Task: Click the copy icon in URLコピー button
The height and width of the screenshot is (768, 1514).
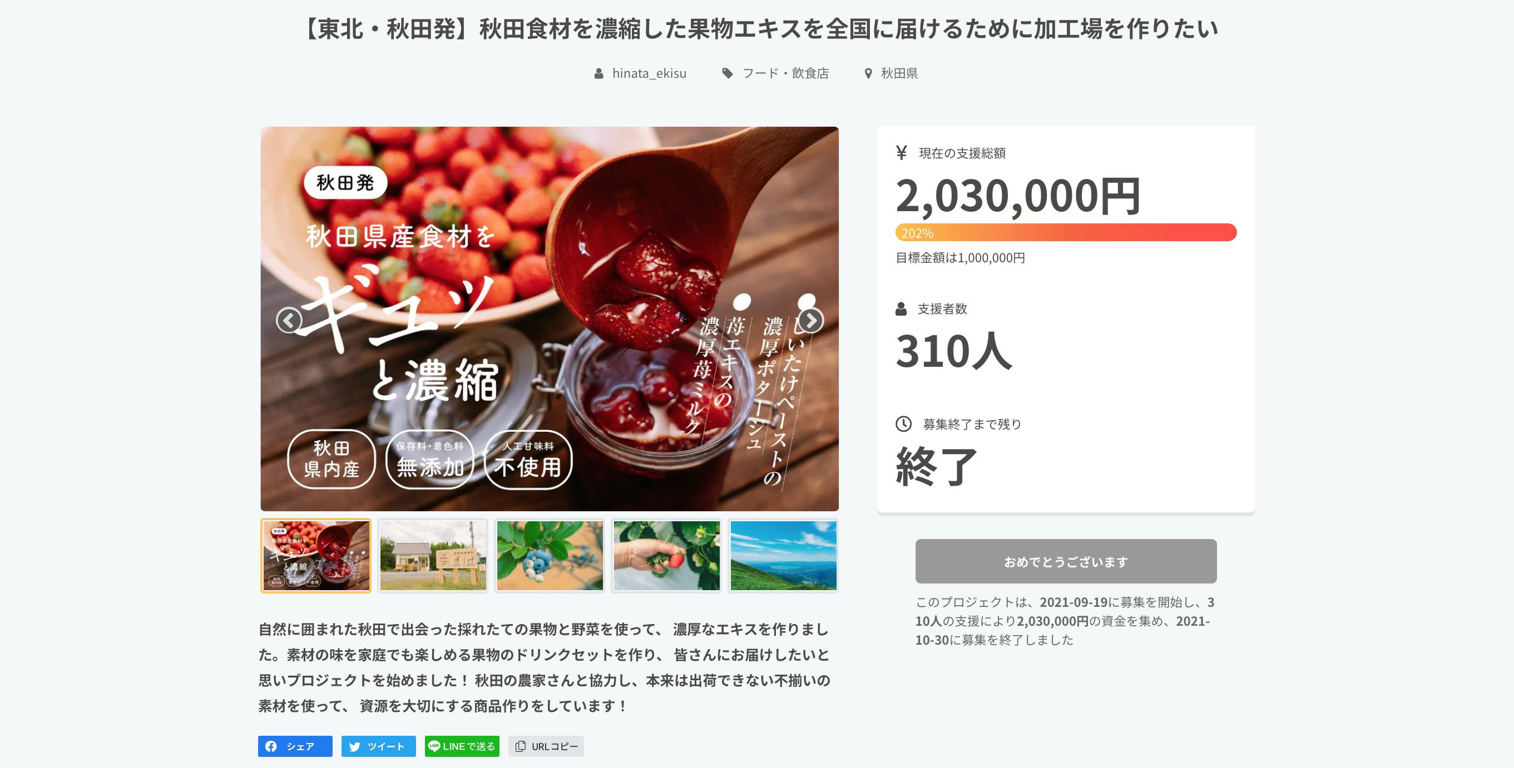Action: (520, 746)
